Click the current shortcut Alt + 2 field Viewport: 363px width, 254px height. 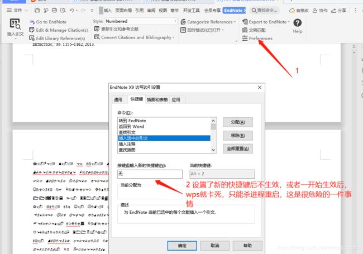click(222, 174)
